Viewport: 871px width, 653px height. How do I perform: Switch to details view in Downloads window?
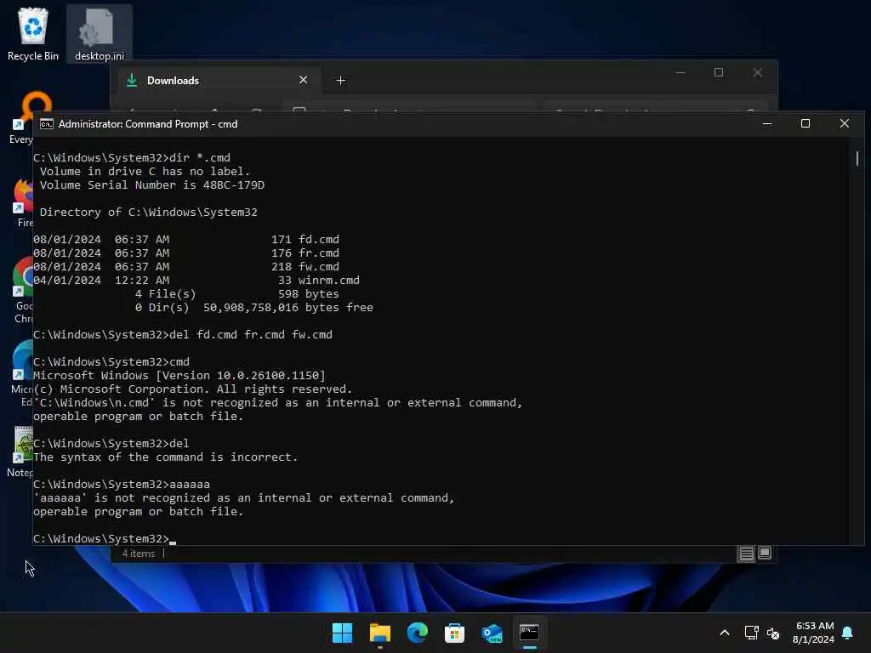coord(746,553)
